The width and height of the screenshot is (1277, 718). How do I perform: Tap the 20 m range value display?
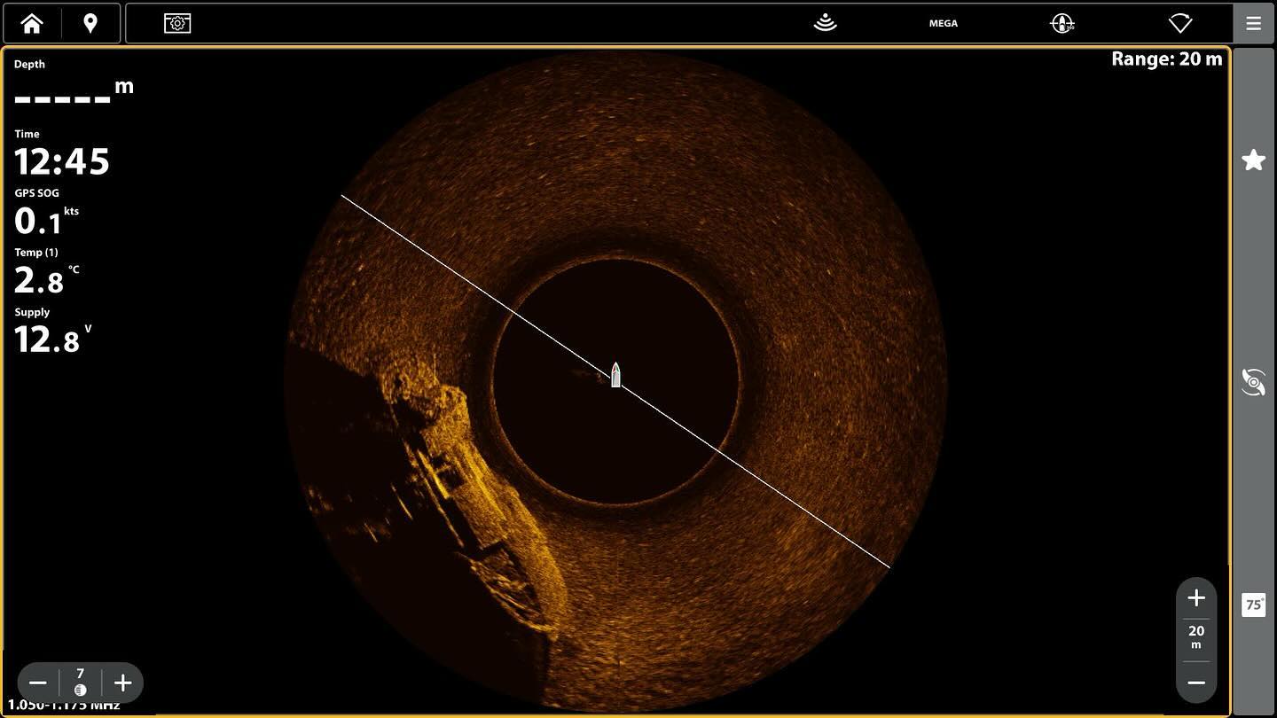1196,637
